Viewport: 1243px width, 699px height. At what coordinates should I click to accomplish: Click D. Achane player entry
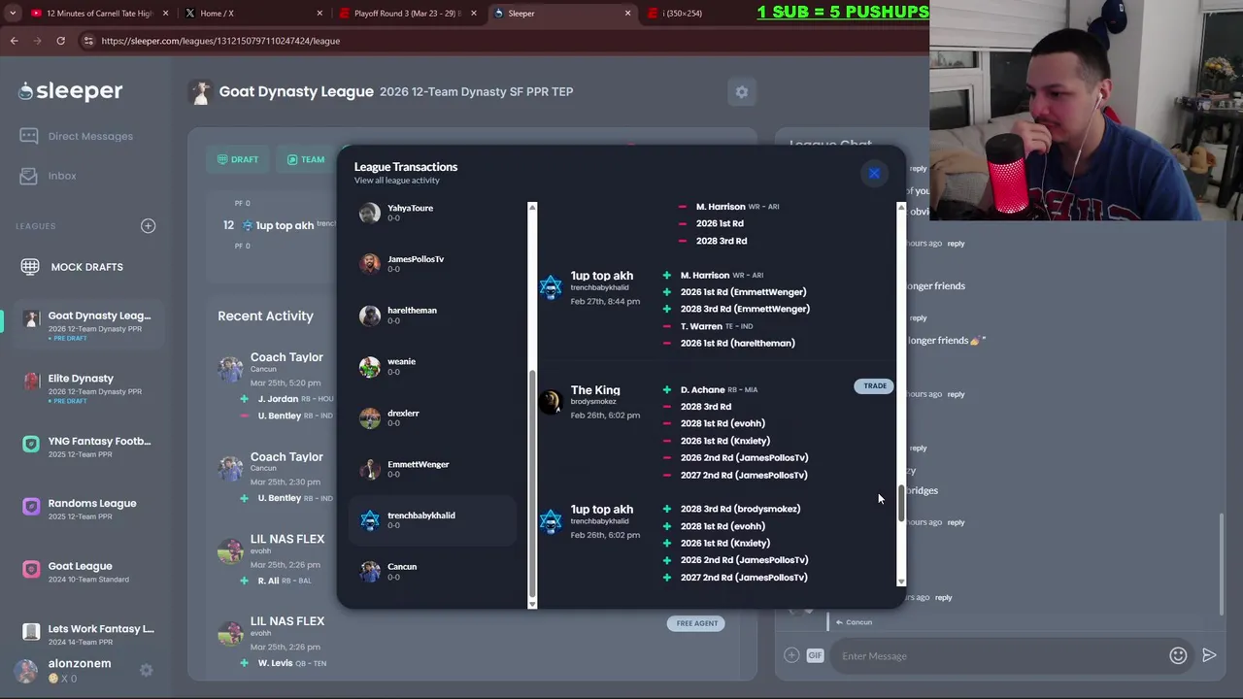click(719, 389)
